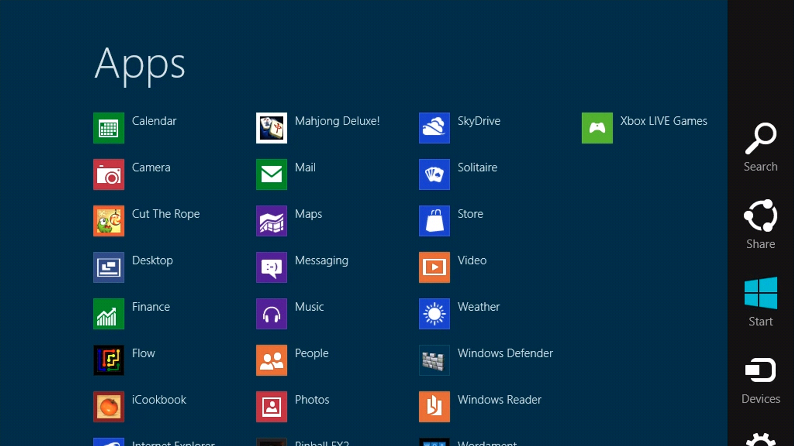794x446 pixels.
Task: Click the Desktop tile icon
Action: 109,268
